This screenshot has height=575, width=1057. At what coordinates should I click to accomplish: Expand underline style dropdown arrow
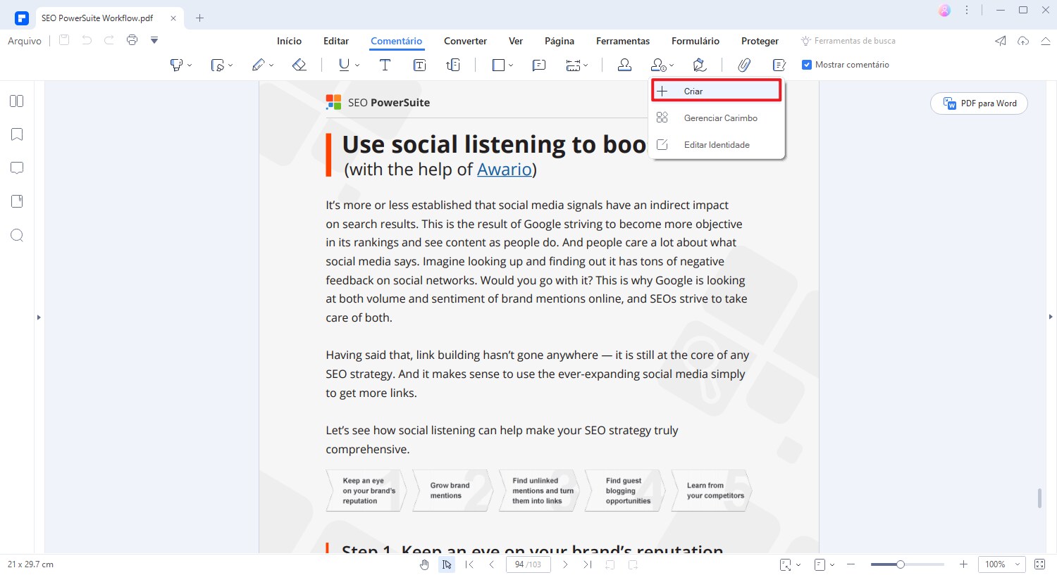[357, 65]
